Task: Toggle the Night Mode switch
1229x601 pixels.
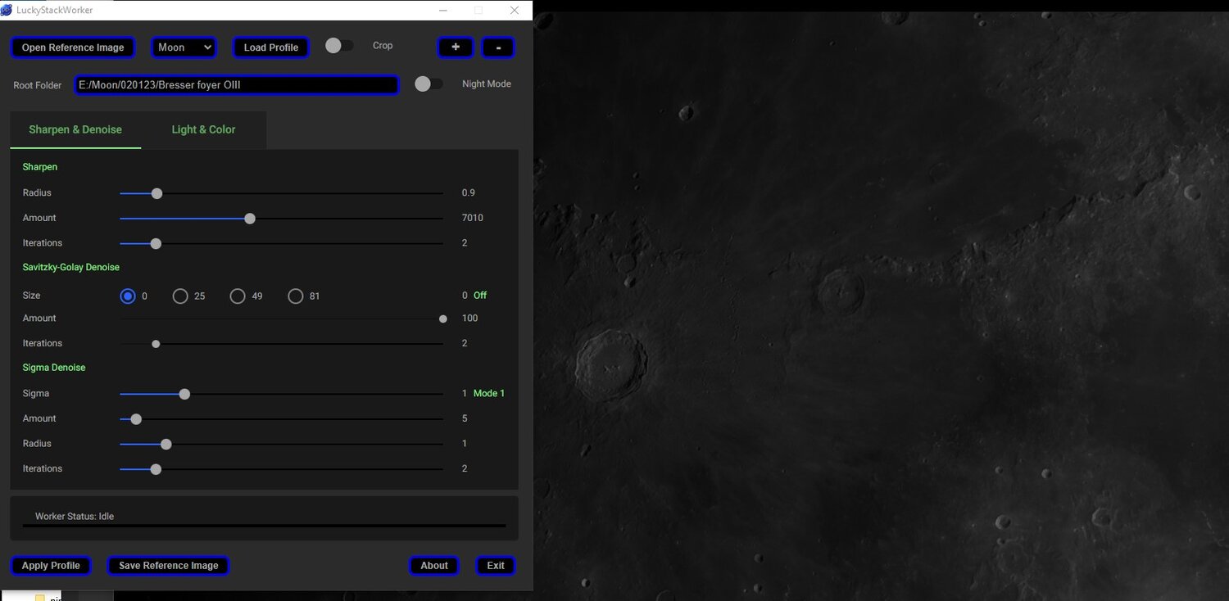Action: (x=429, y=84)
